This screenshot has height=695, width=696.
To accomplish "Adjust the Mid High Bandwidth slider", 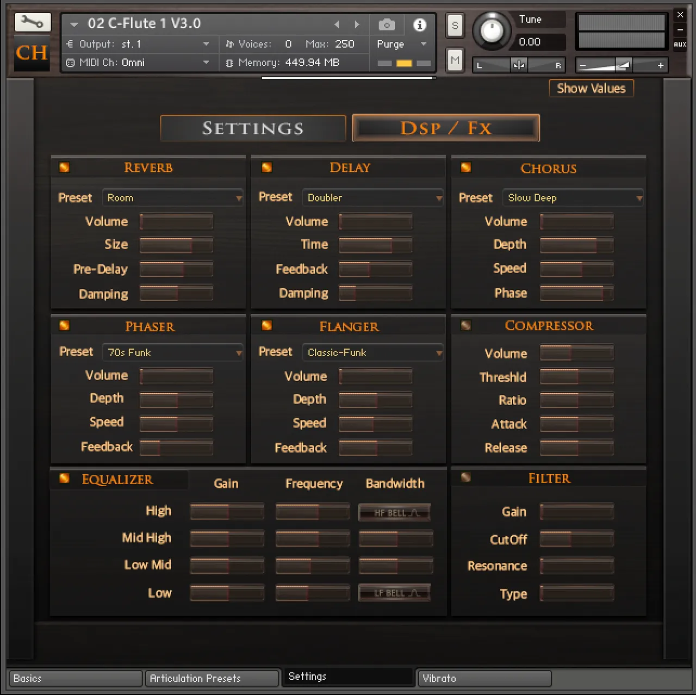I will coord(396,538).
